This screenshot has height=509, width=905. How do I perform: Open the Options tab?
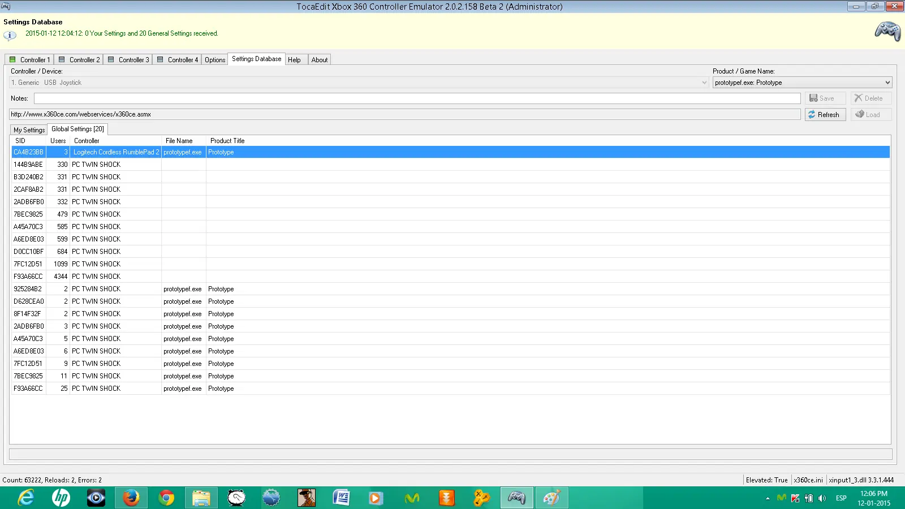[215, 59]
